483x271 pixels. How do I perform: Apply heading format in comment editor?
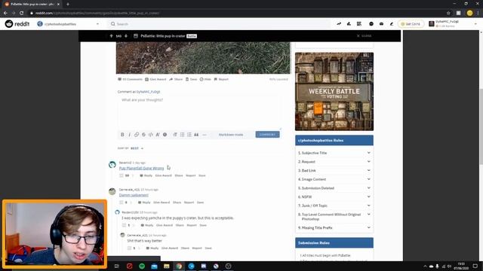pos(175,135)
